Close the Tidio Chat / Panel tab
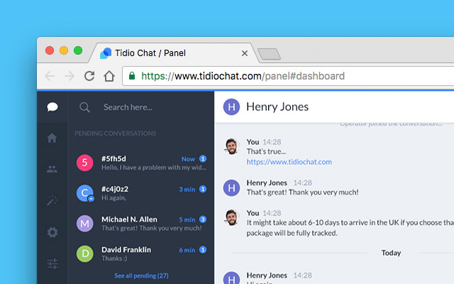The image size is (454, 284). tap(245, 53)
